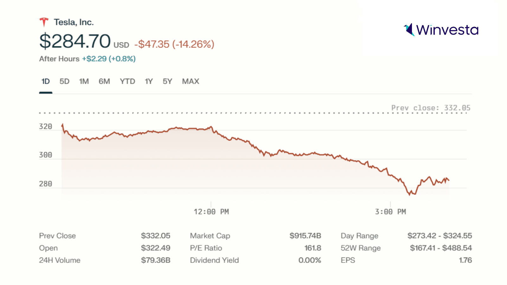
Task: Click the Prev close 332.05 label
Action: (x=431, y=108)
